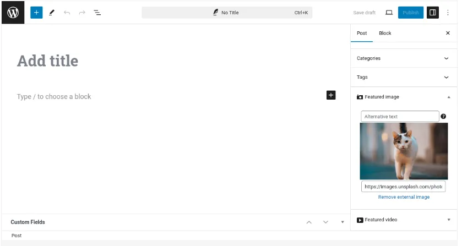Select the pencil Tools icon
The image size is (462, 246).
tap(52, 12)
